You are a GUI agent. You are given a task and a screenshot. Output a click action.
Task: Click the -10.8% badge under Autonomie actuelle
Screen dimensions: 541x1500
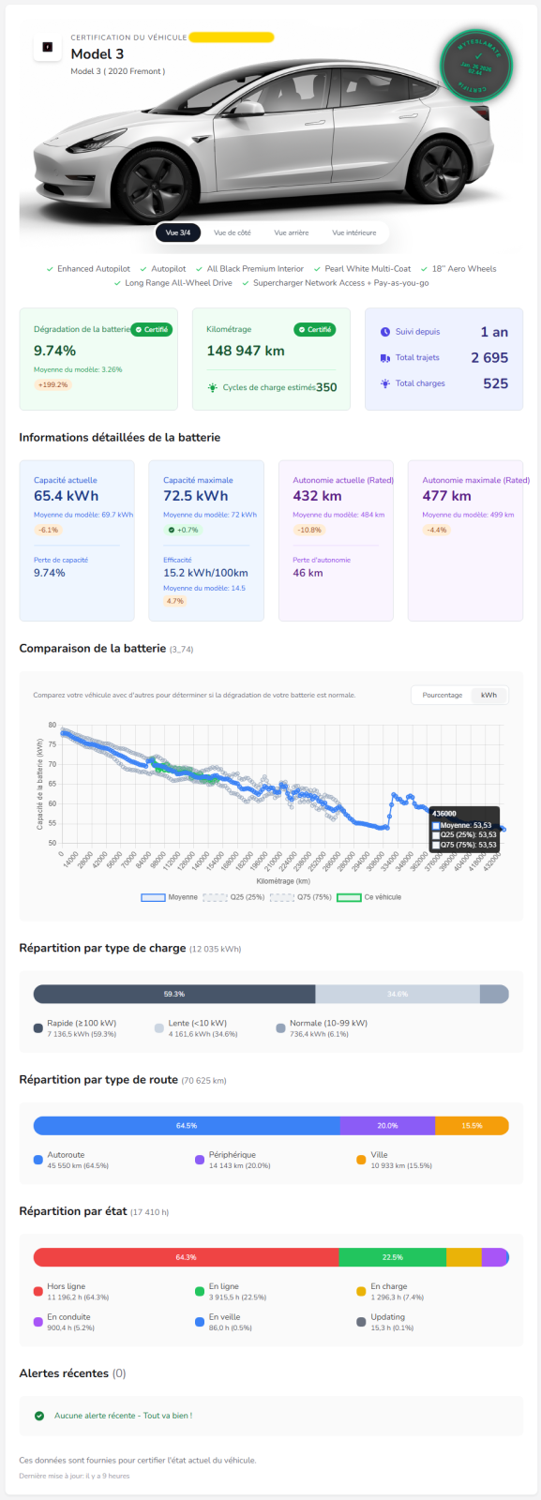pyautogui.click(x=308, y=530)
